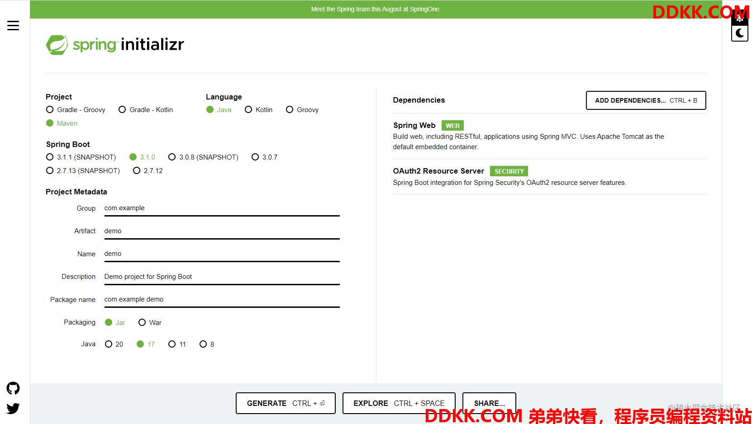This screenshot has height=424, width=752.
Task: Select Spring Boot 3.1.0
Action: point(142,157)
